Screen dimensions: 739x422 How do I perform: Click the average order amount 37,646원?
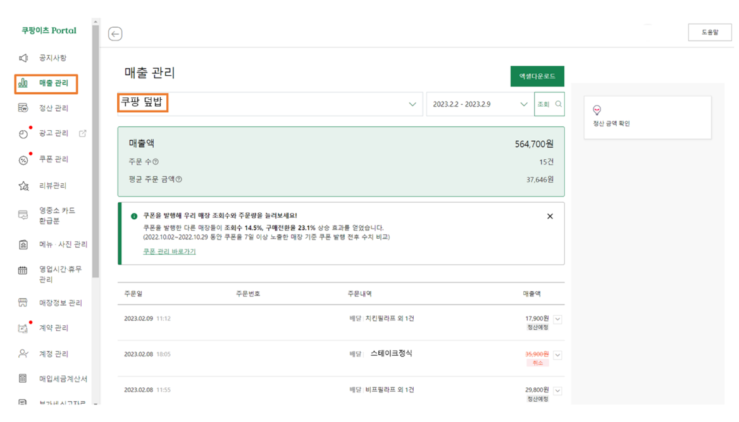[x=540, y=179]
